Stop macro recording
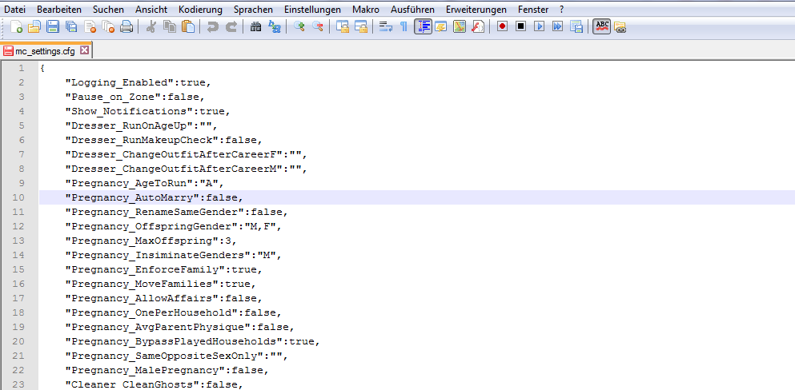 520,27
